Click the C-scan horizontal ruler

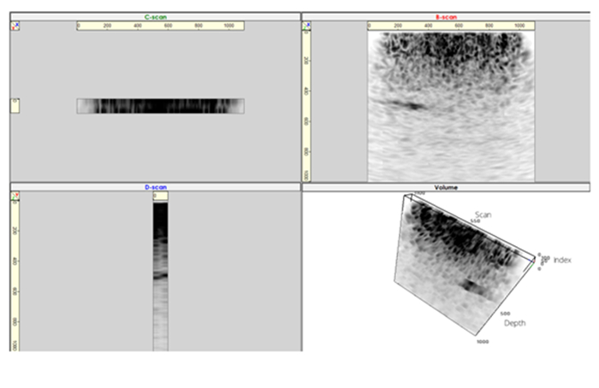(x=161, y=26)
